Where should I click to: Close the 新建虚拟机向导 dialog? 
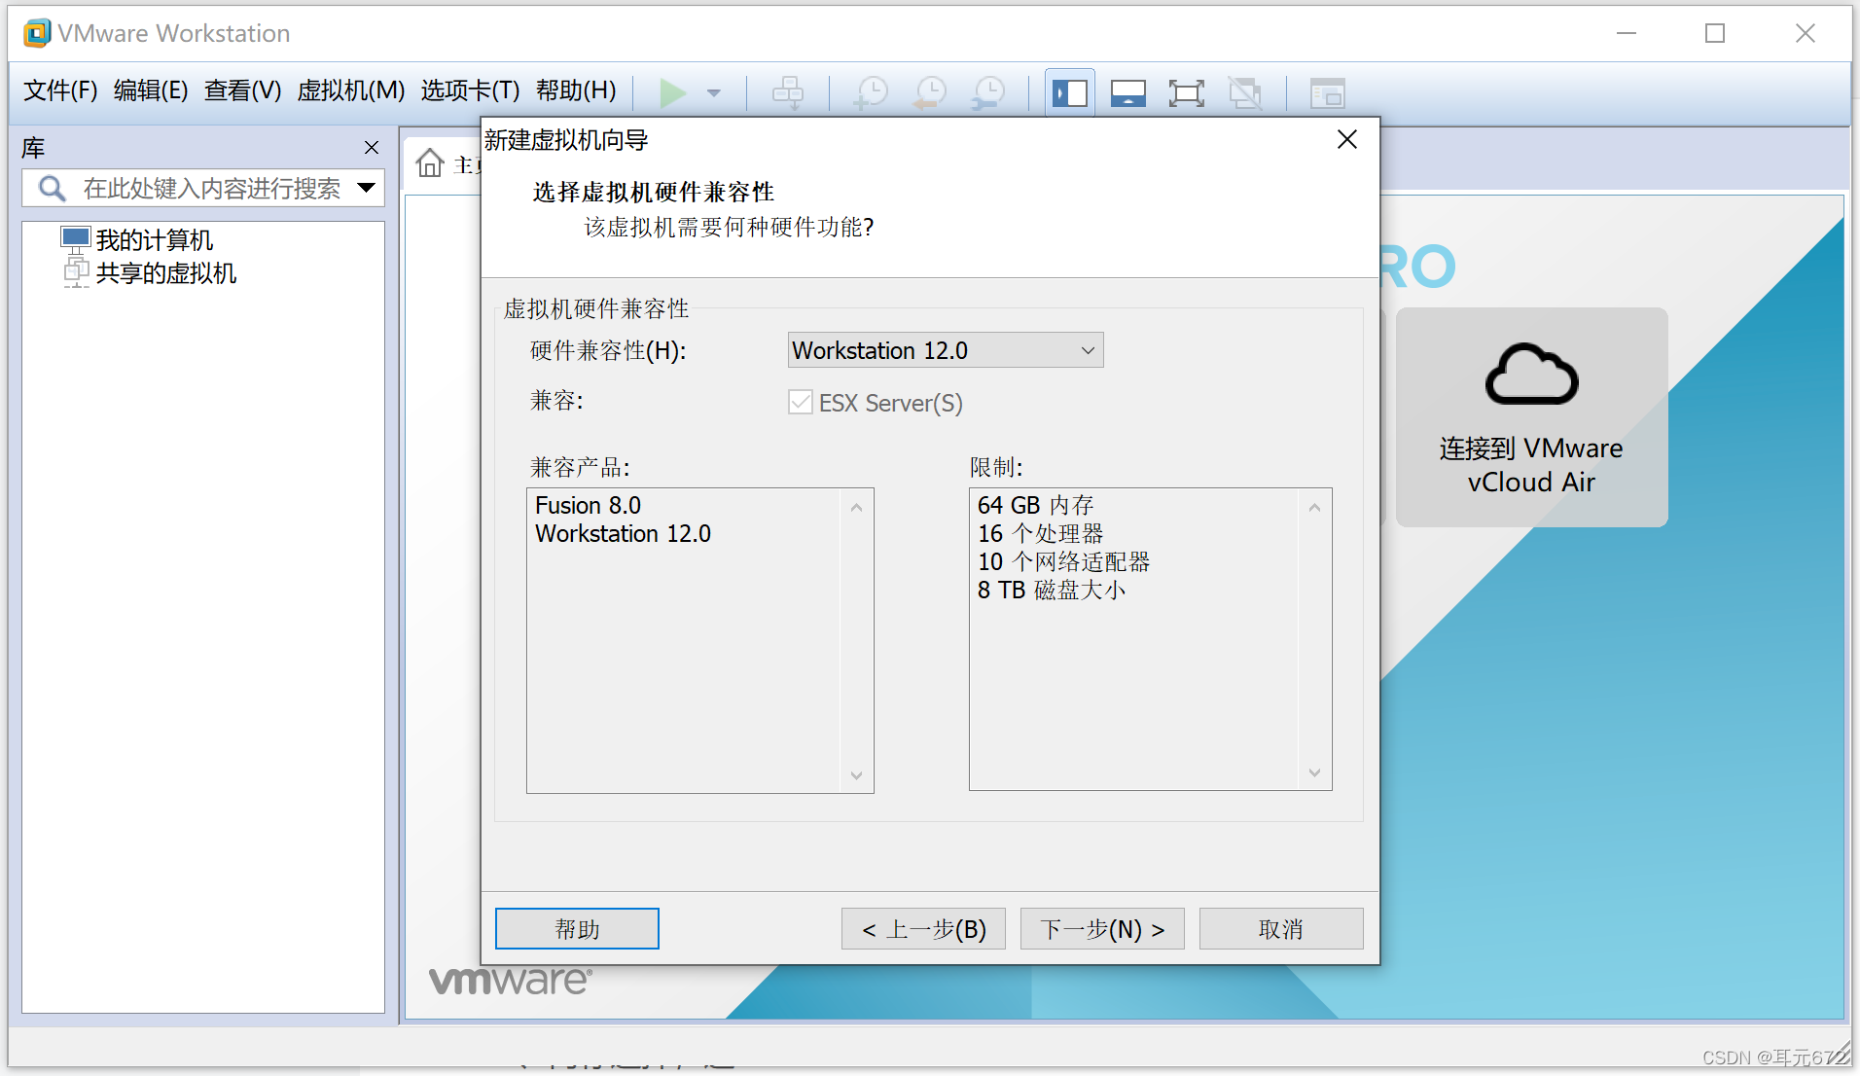[1347, 140]
